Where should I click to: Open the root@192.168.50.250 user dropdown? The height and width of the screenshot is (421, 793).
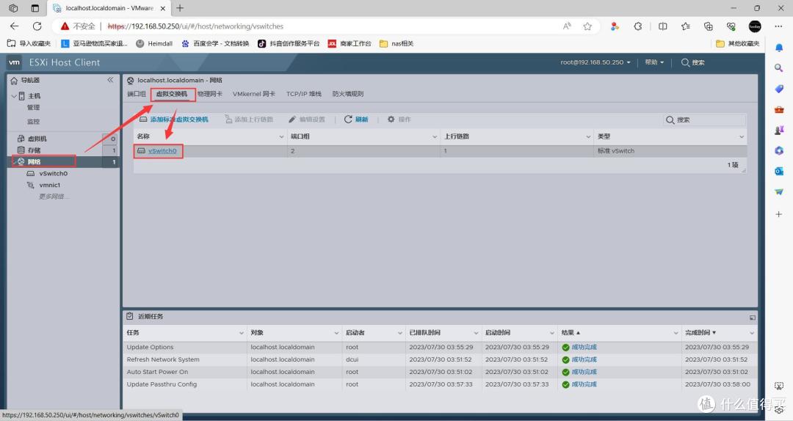(595, 62)
